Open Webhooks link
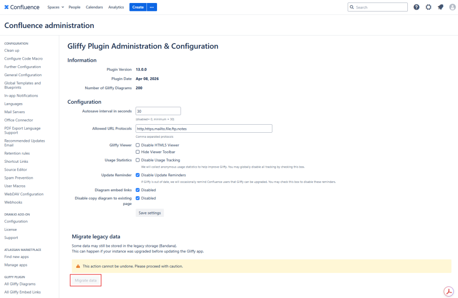Image resolution: width=458 pixels, height=298 pixels. (13, 202)
